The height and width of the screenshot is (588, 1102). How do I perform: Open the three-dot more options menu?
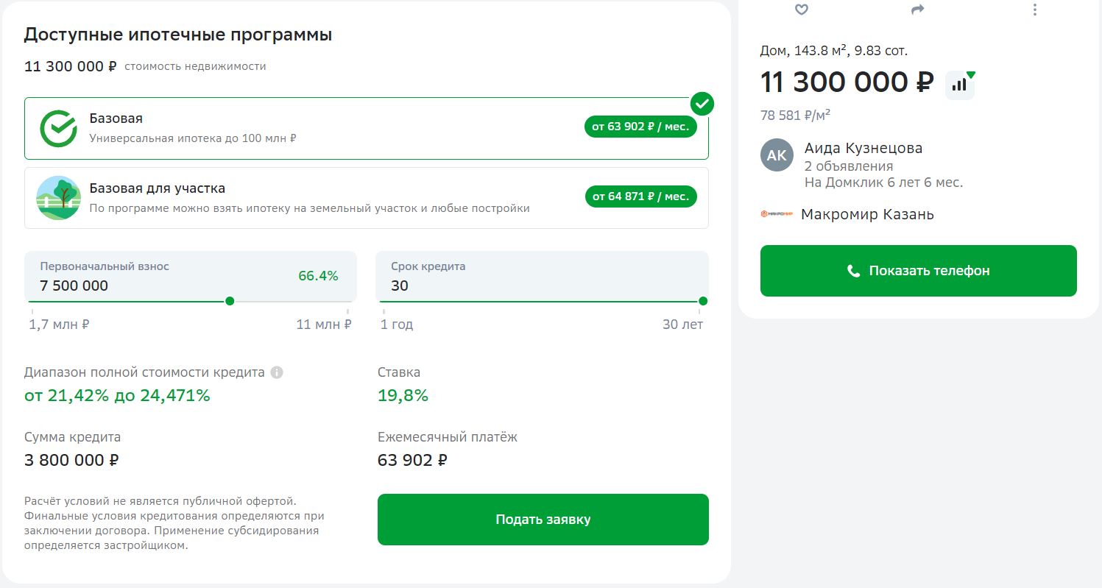1035,10
